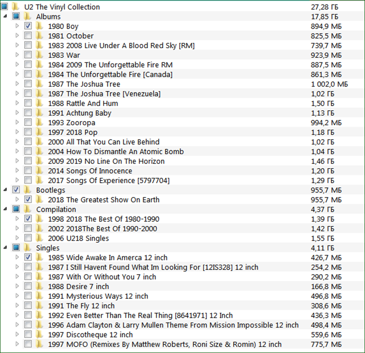Click the 1 002,0 МБ size value
The height and width of the screenshot is (353, 365).
329,84
